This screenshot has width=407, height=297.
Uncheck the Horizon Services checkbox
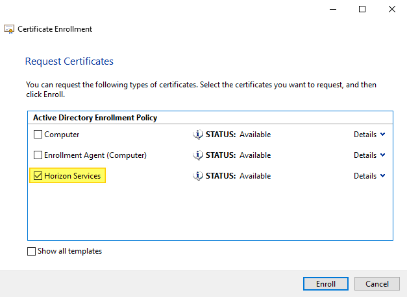tap(38, 176)
